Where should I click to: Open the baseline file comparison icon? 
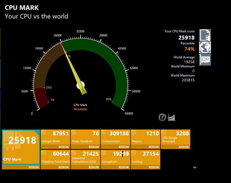tap(205, 35)
